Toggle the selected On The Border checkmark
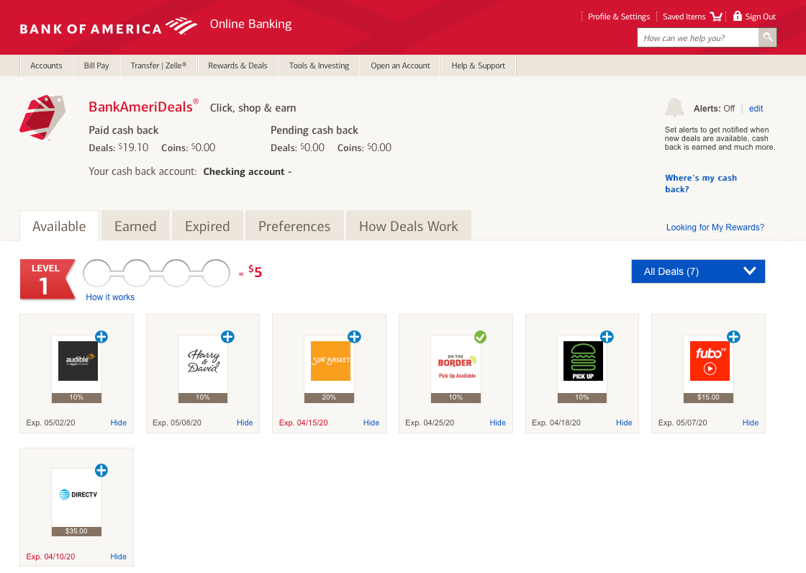 [480, 337]
